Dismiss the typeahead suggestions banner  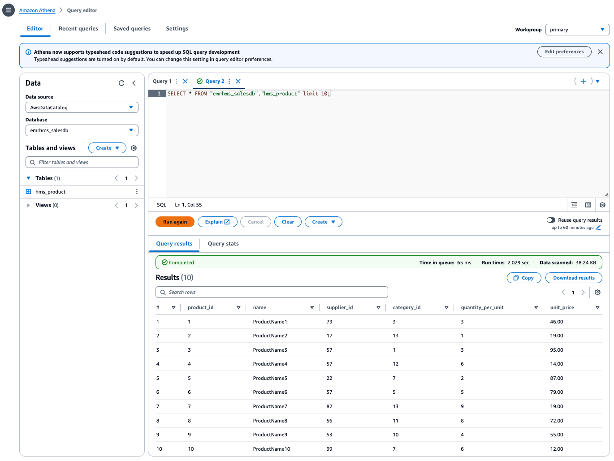pos(600,52)
